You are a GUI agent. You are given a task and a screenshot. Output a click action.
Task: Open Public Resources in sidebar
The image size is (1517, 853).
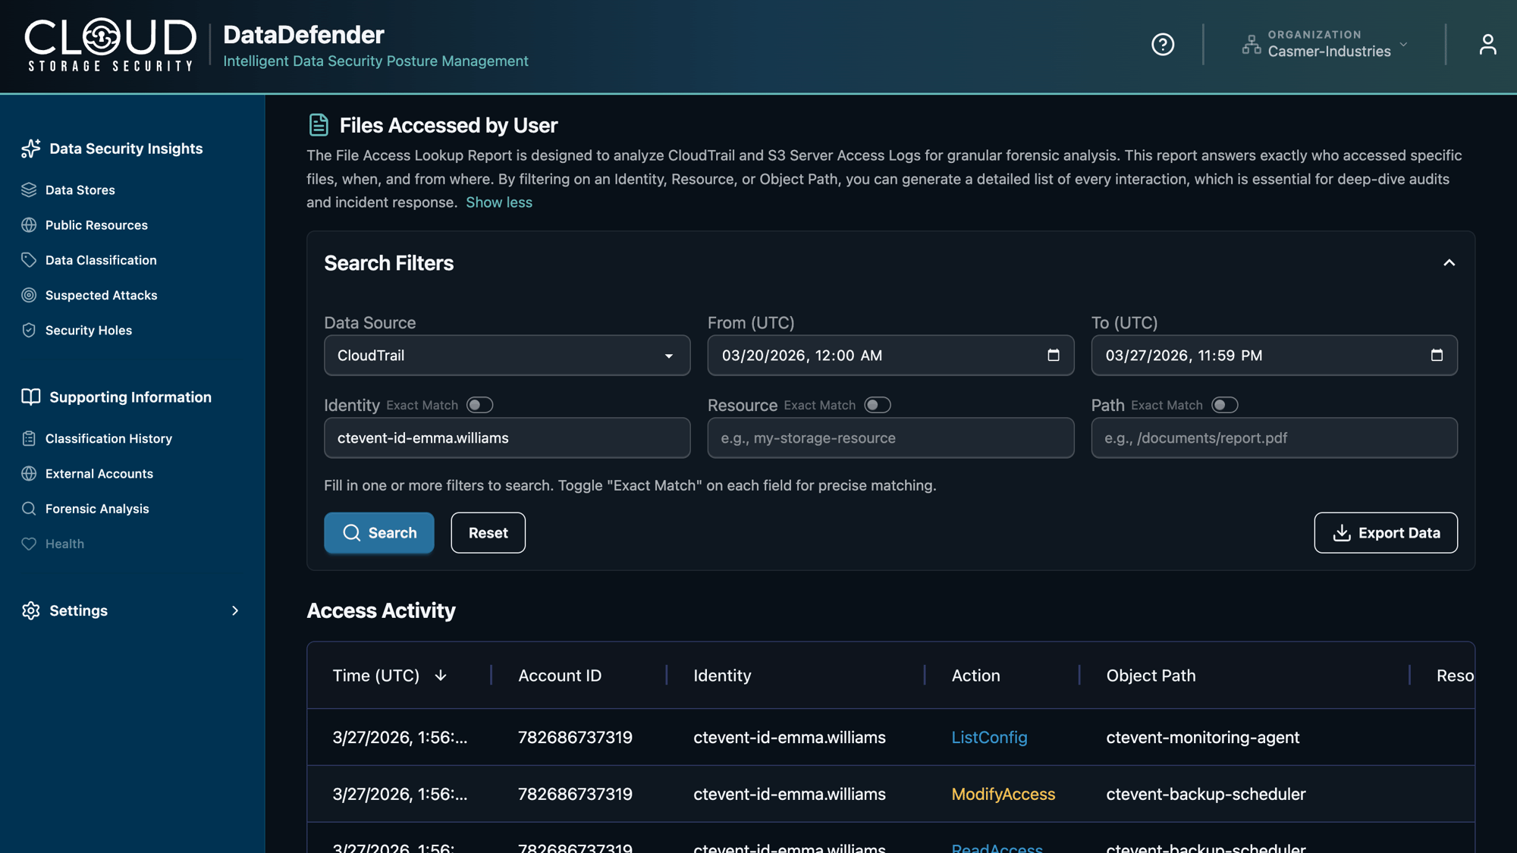point(96,225)
